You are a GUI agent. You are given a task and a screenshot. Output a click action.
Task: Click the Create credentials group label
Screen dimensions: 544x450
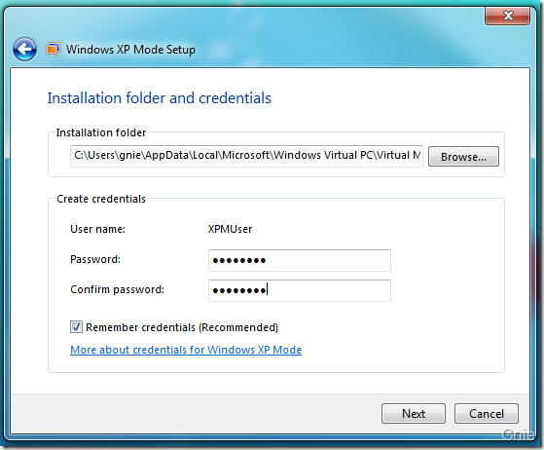click(101, 199)
